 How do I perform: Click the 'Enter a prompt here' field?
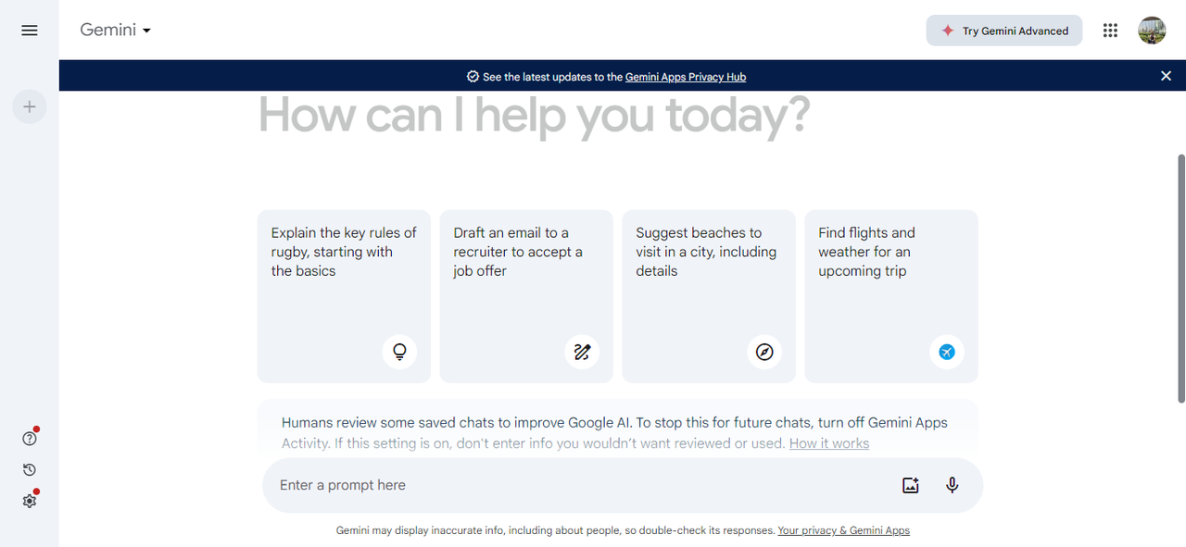click(574, 485)
